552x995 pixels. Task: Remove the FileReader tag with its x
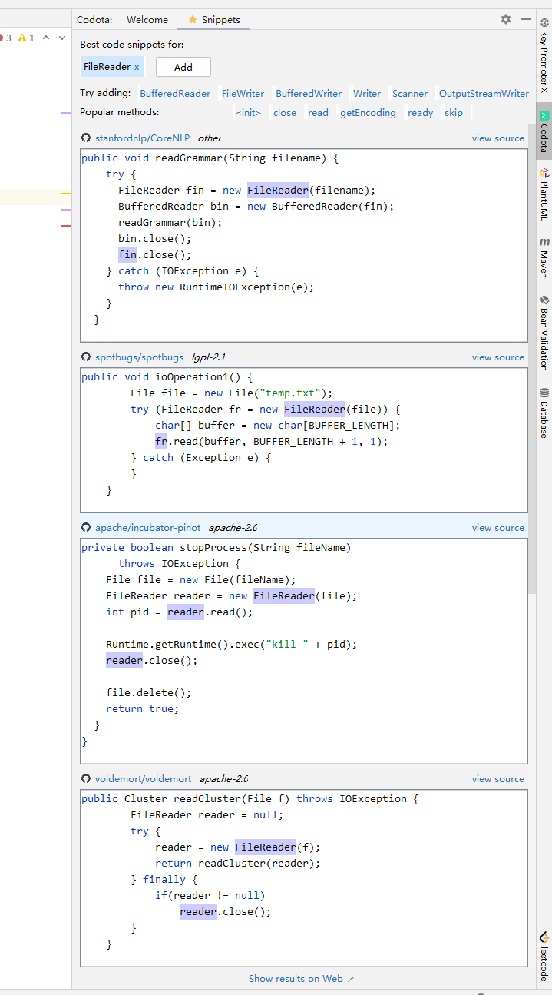(x=137, y=68)
